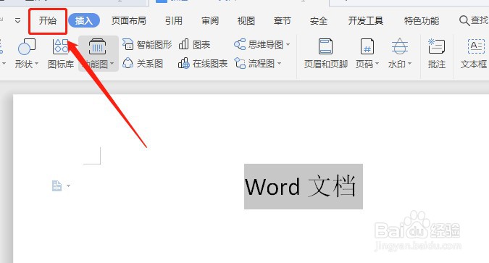Select the 开发工具 tab

pyautogui.click(x=366, y=21)
